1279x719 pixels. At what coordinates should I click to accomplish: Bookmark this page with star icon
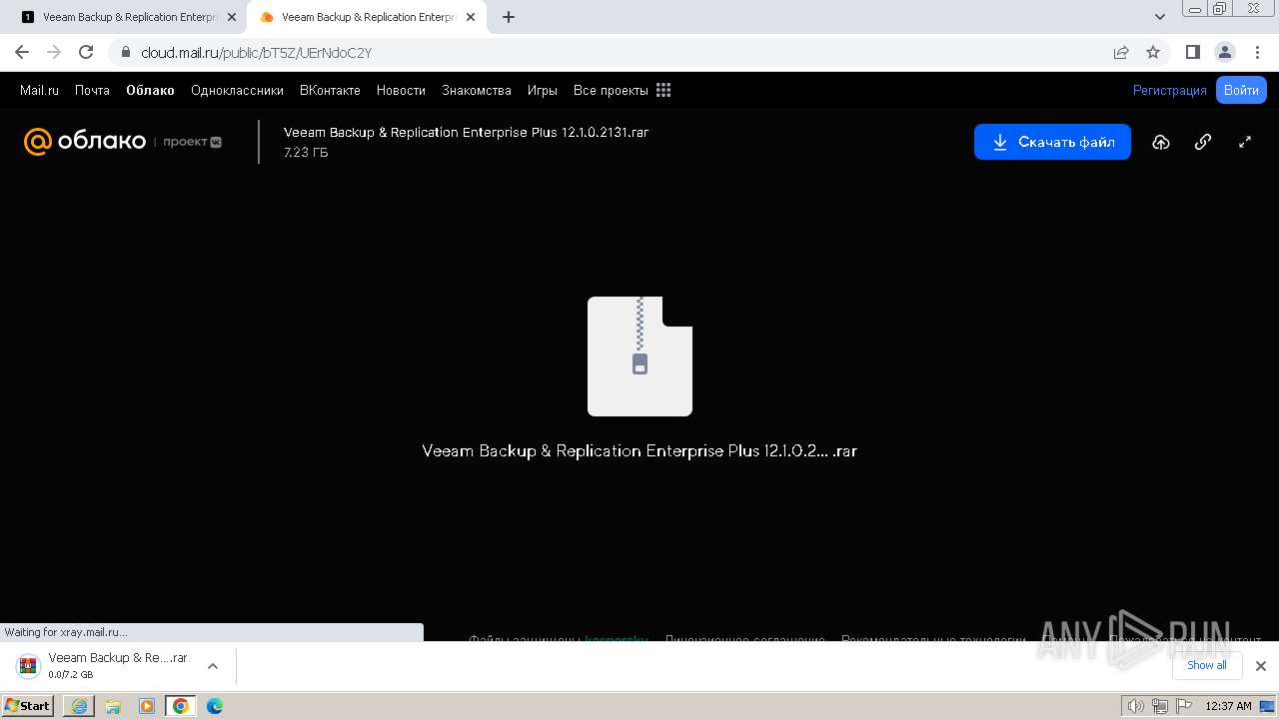pos(1153,52)
